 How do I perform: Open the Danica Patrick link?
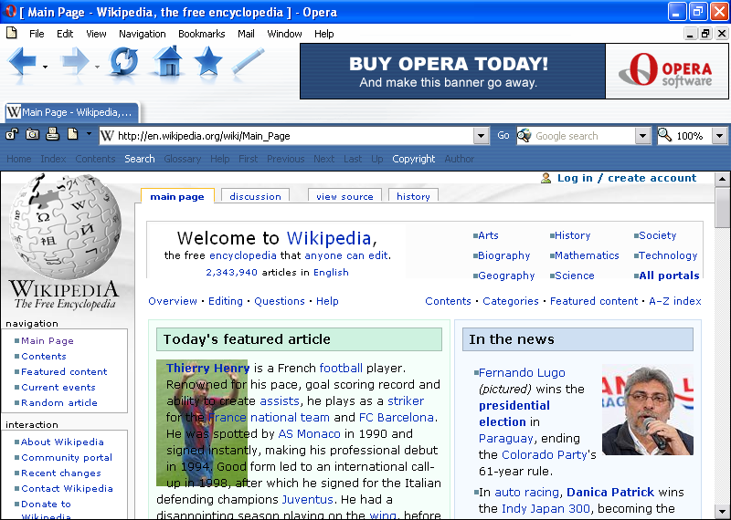click(x=610, y=492)
